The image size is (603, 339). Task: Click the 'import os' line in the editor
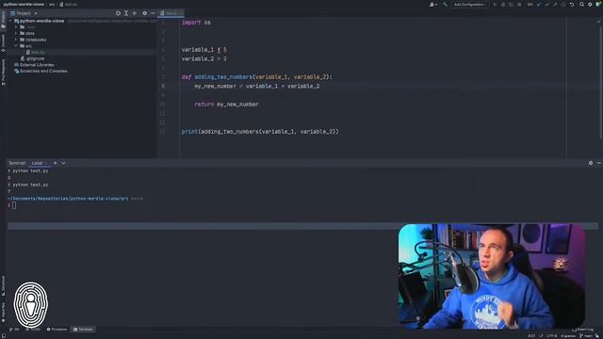click(196, 23)
